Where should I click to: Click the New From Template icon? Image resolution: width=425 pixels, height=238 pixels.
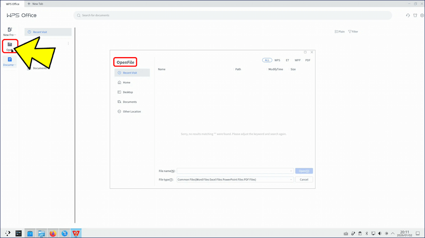(10, 30)
